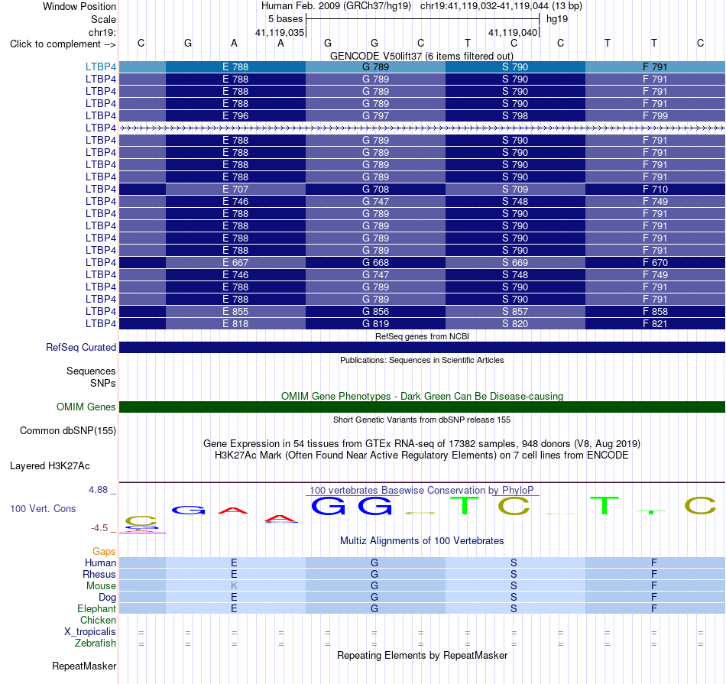Click the E 667 codon cell
Screen dimensions: 726x684
pos(235,263)
